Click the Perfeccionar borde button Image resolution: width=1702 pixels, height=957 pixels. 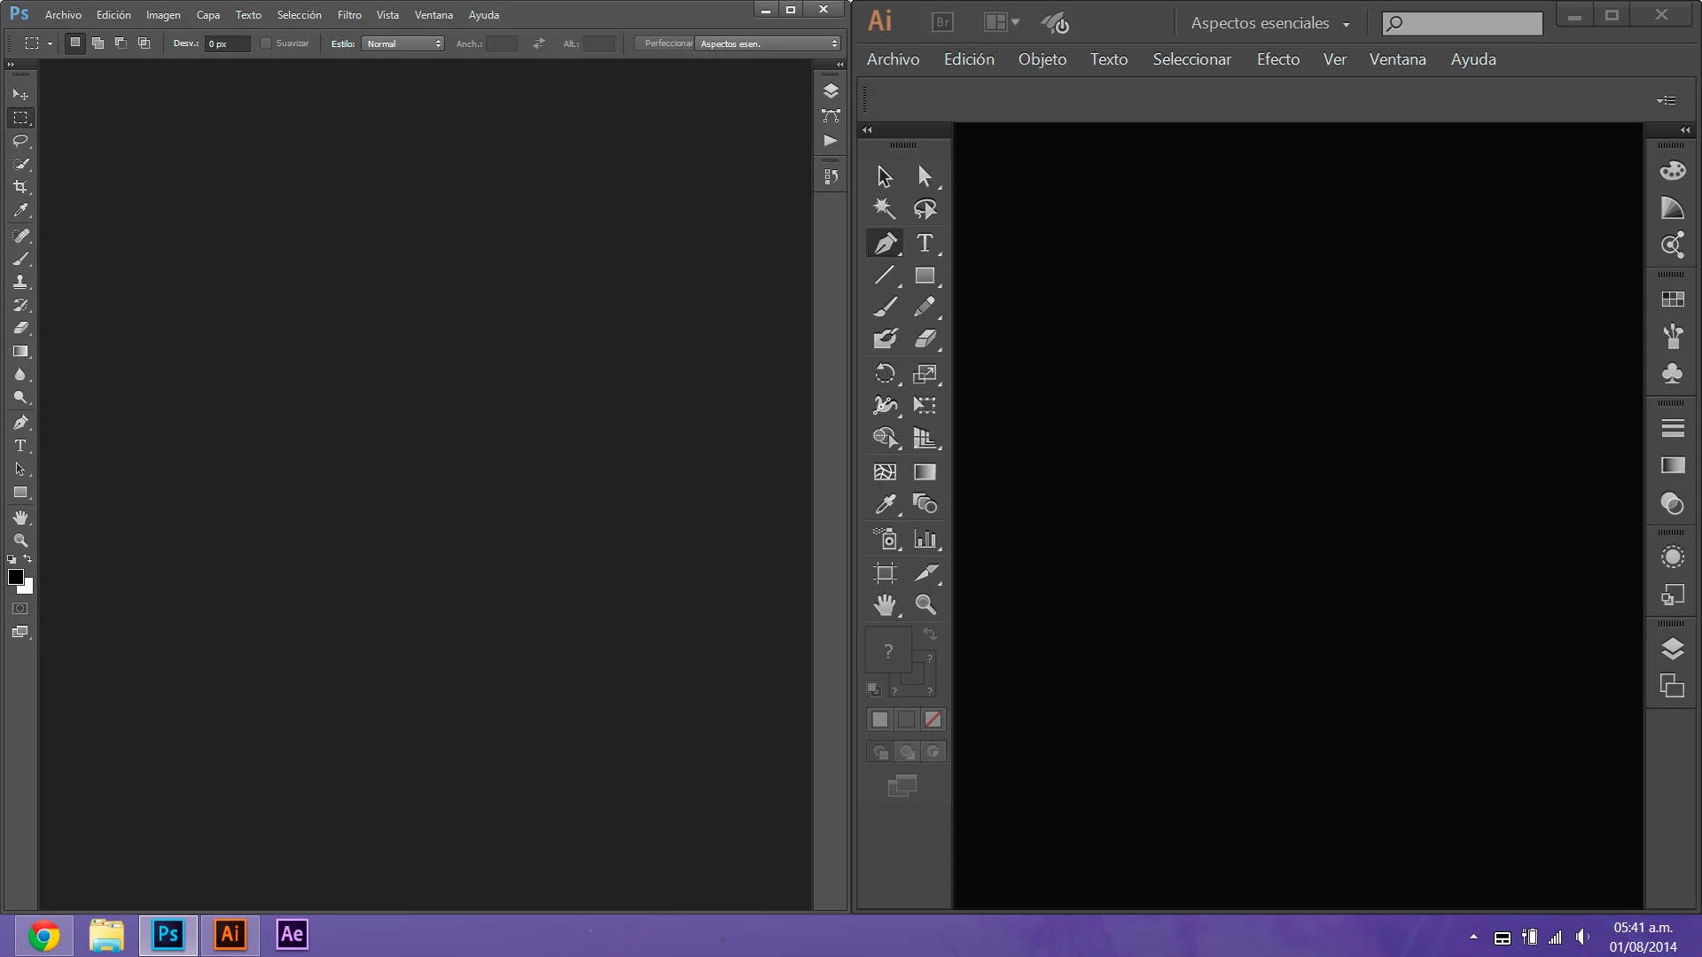(x=665, y=43)
